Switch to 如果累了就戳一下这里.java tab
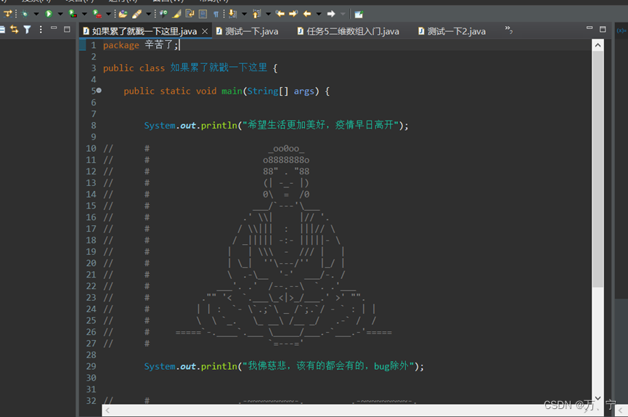This screenshot has width=628, height=417. [x=144, y=31]
